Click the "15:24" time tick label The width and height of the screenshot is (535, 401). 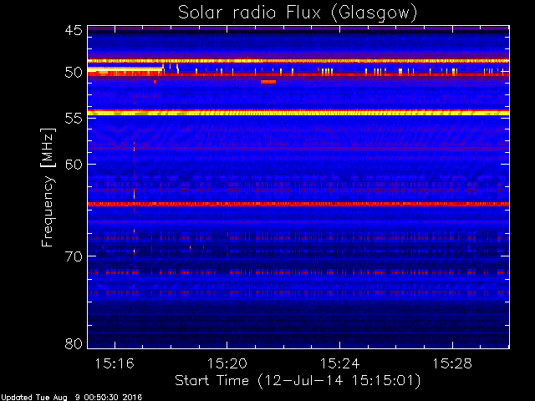pos(339,363)
